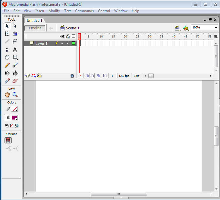Click the timeline horizontal scrollbar thumb
Image resolution: width=220 pixels, height=200 pixels.
point(151,76)
